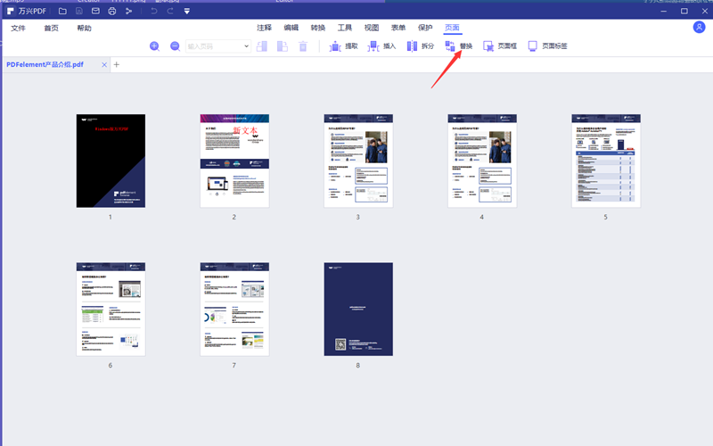Select page 5 thumbnail
The image size is (713, 446).
tap(605, 161)
